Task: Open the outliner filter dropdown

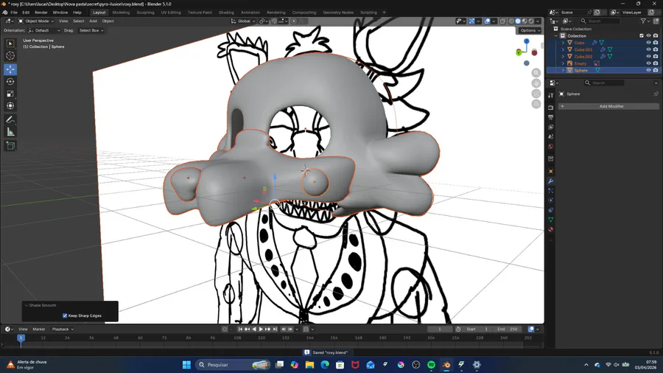Action: point(645,21)
